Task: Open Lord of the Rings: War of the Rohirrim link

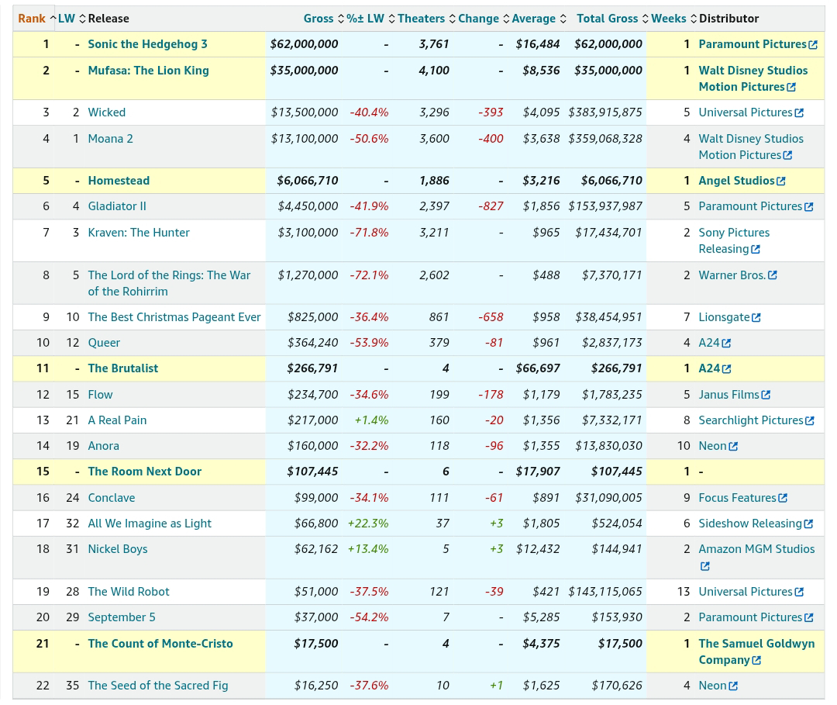Action: [x=169, y=284]
